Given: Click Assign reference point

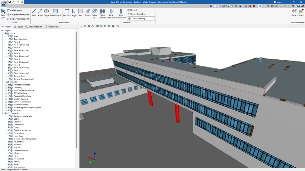Looking at the screenshot, I should (x=18, y=15).
